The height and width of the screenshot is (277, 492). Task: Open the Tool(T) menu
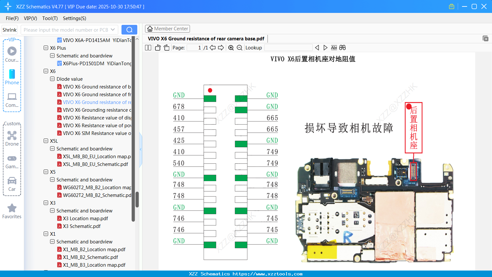(x=50, y=18)
